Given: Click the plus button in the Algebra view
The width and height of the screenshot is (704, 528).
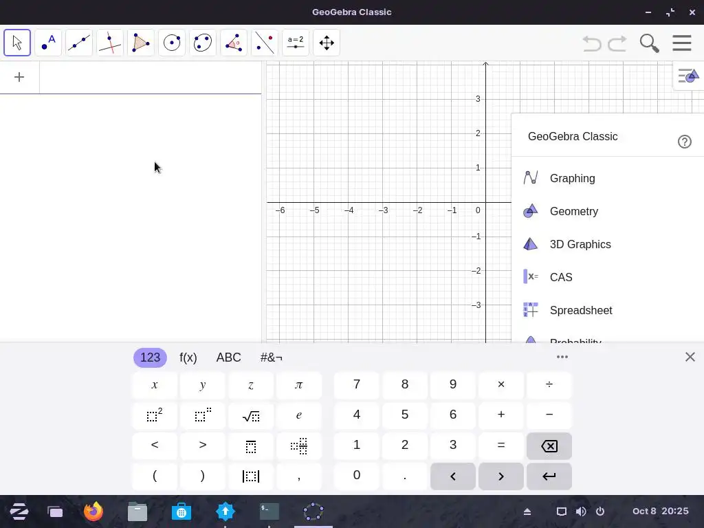Looking at the screenshot, I should pos(19,77).
